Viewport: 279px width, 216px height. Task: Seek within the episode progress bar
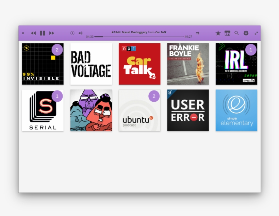pos(139,36)
